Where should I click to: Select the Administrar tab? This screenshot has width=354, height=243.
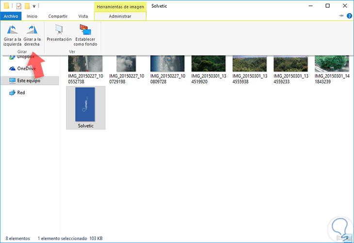(120, 16)
